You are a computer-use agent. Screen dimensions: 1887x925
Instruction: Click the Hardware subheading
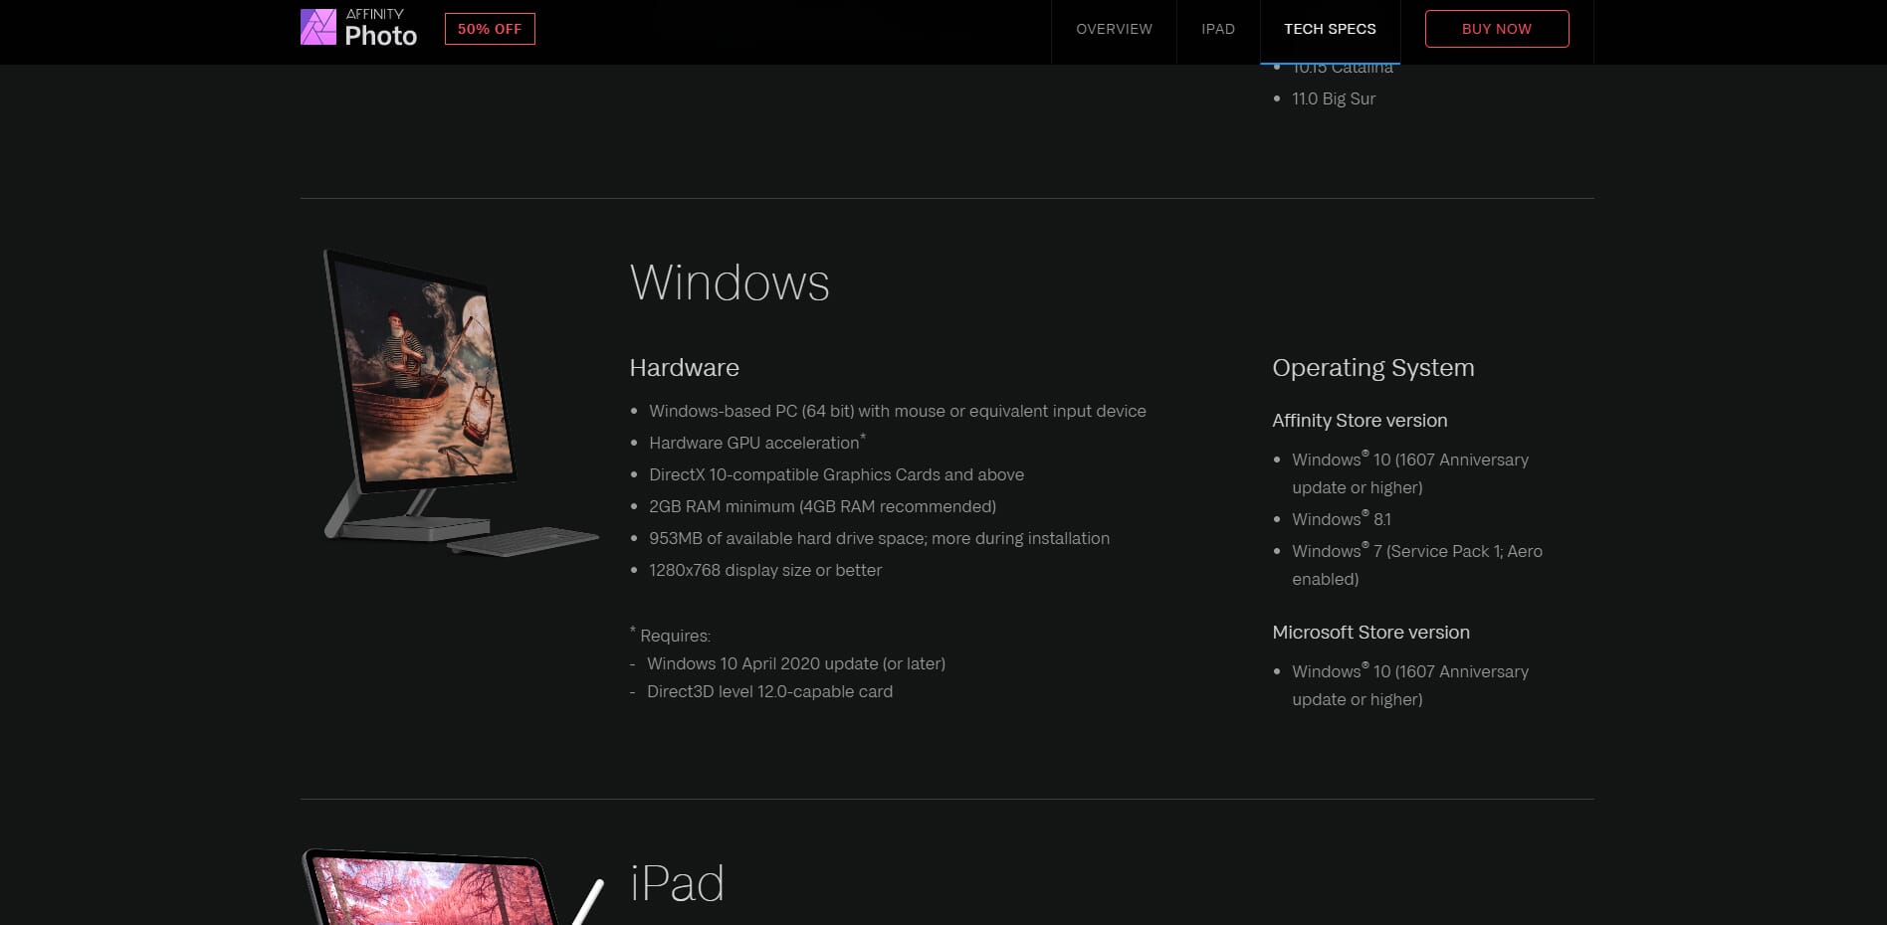click(685, 368)
